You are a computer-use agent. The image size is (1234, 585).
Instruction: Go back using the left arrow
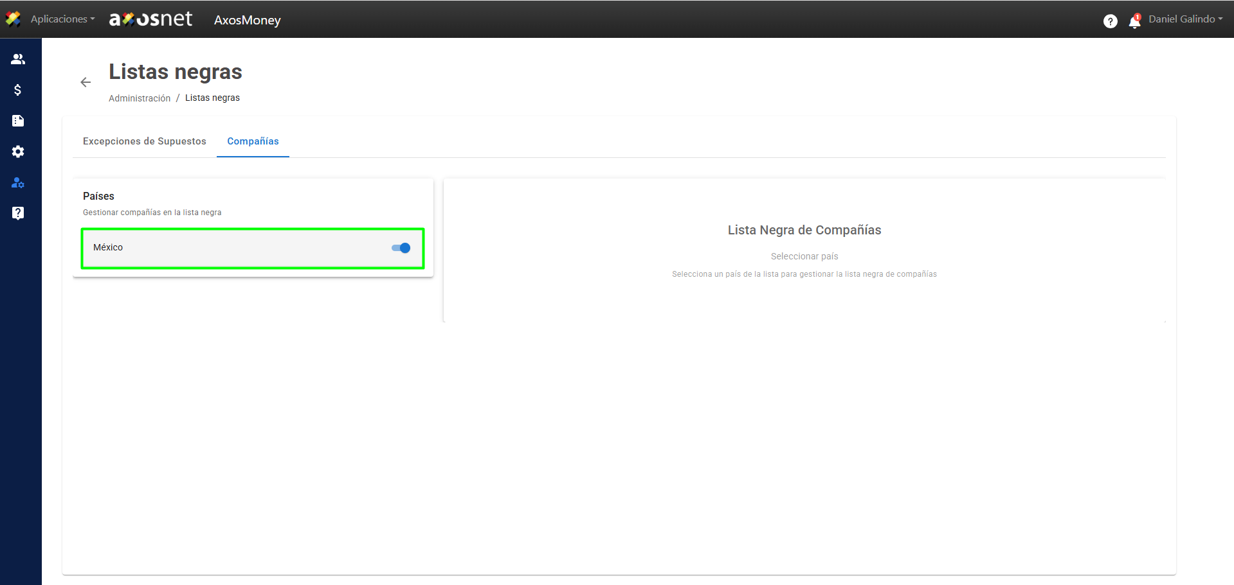[x=86, y=82]
